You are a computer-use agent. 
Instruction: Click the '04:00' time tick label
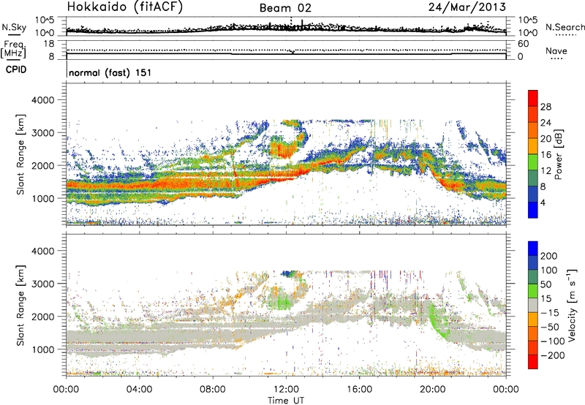(139, 390)
